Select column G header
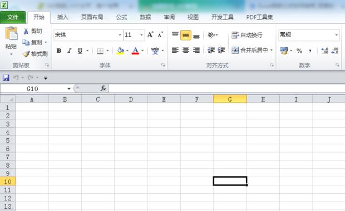The image size is (345, 211). [x=230, y=99]
